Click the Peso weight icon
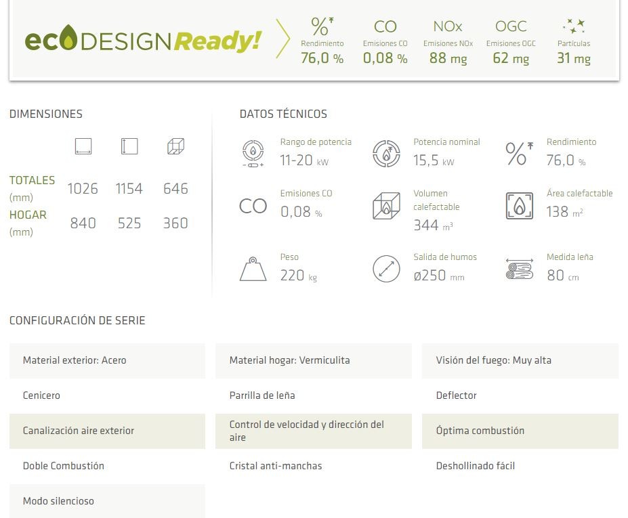Image resolution: width=628 pixels, height=518 pixels. pos(253,269)
